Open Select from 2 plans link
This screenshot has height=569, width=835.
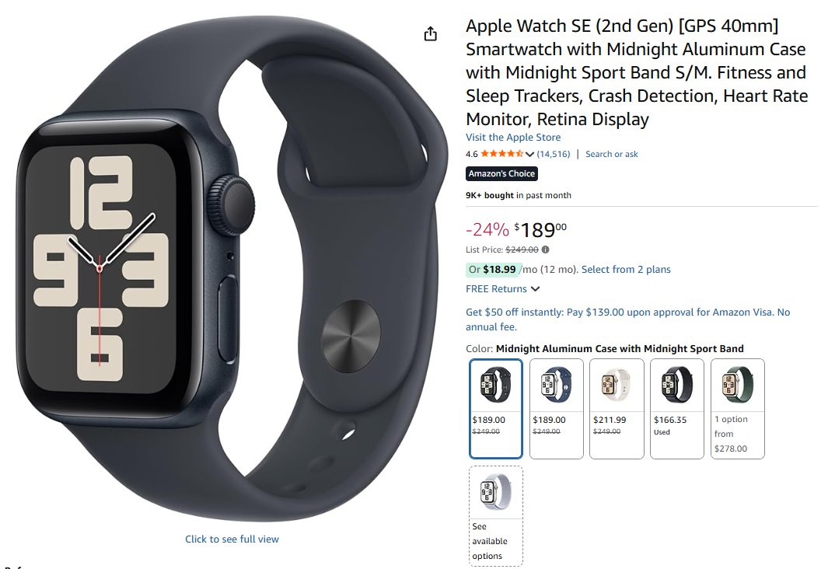pyautogui.click(x=626, y=269)
